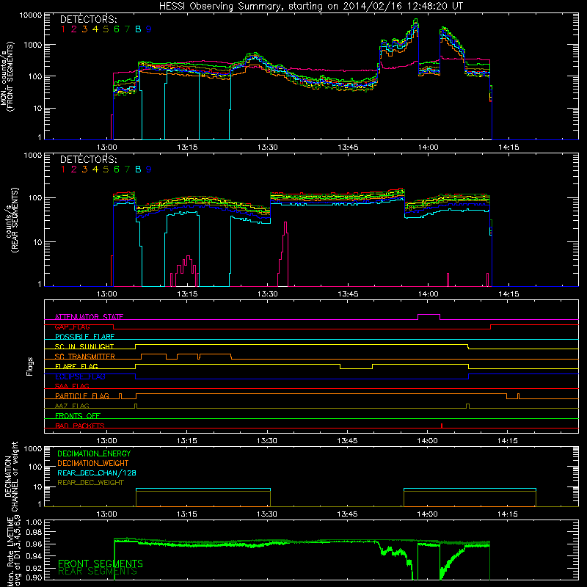Select orange detector '3' in front segments legend
This screenshot has width=587, height=587.
tap(84, 29)
